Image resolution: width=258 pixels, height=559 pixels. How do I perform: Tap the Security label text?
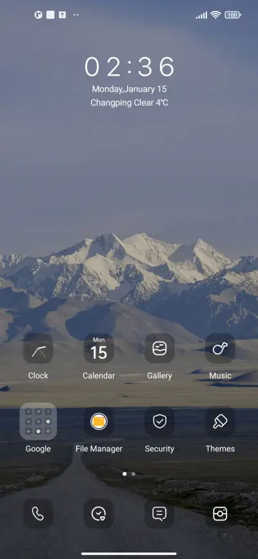coord(159,449)
